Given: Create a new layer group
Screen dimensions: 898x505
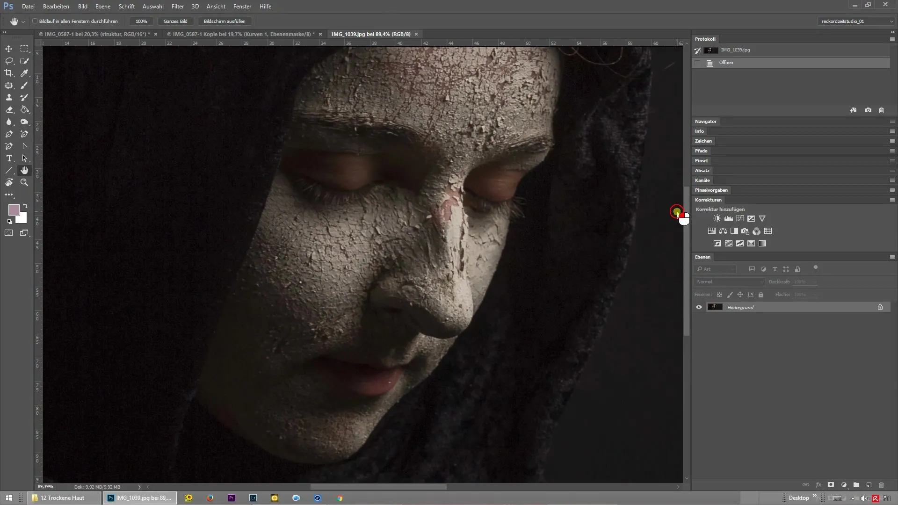Looking at the screenshot, I should 856,485.
